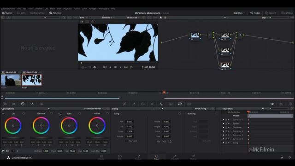The image size is (295, 166).
Task: Click the vertical Flip icon
Action: tap(170, 142)
